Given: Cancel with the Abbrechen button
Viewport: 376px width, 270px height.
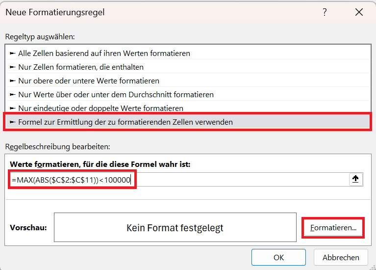Looking at the screenshot, I should tap(341, 257).
